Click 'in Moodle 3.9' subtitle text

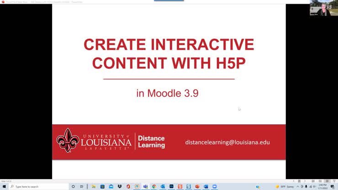168,93
